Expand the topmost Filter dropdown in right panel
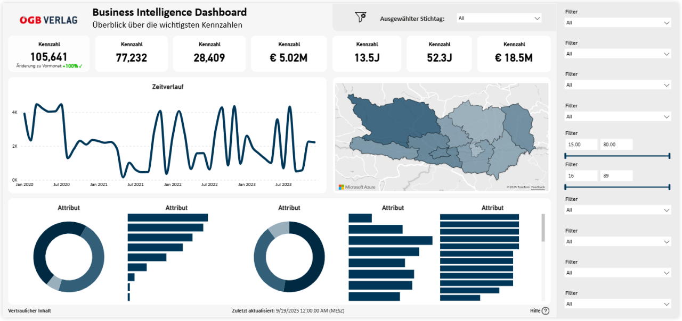 click(618, 23)
